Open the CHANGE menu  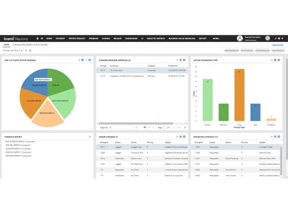(x=106, y=39)
